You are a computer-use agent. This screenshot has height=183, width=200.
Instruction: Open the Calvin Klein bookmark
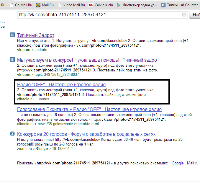coord(101,5)
